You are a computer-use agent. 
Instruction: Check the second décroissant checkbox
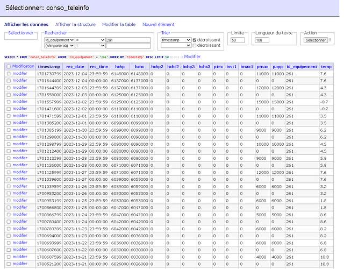coord(195,46)
